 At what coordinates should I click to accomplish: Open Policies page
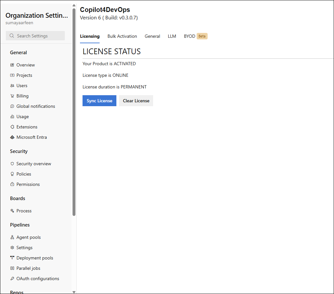24,174
